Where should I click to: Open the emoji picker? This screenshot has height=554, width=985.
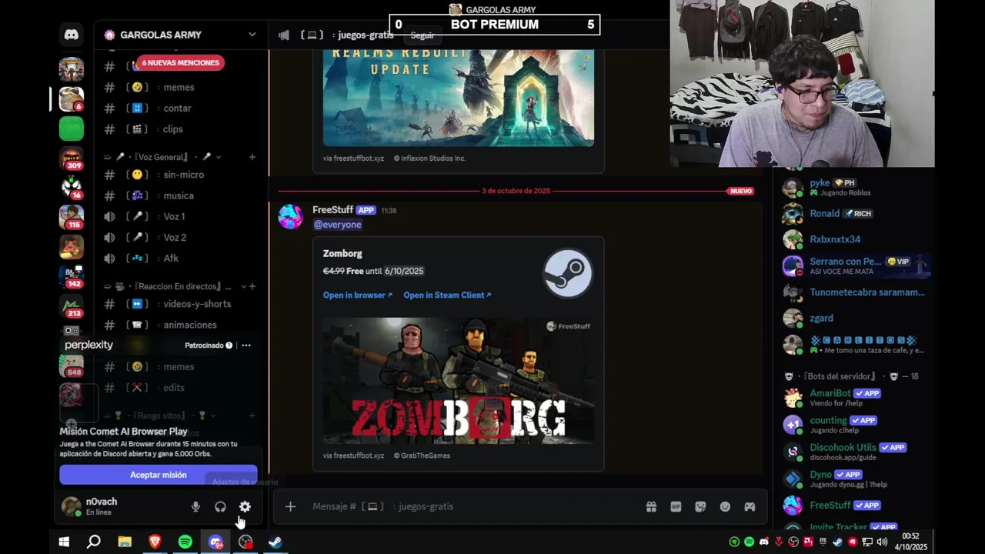(725, 506)
